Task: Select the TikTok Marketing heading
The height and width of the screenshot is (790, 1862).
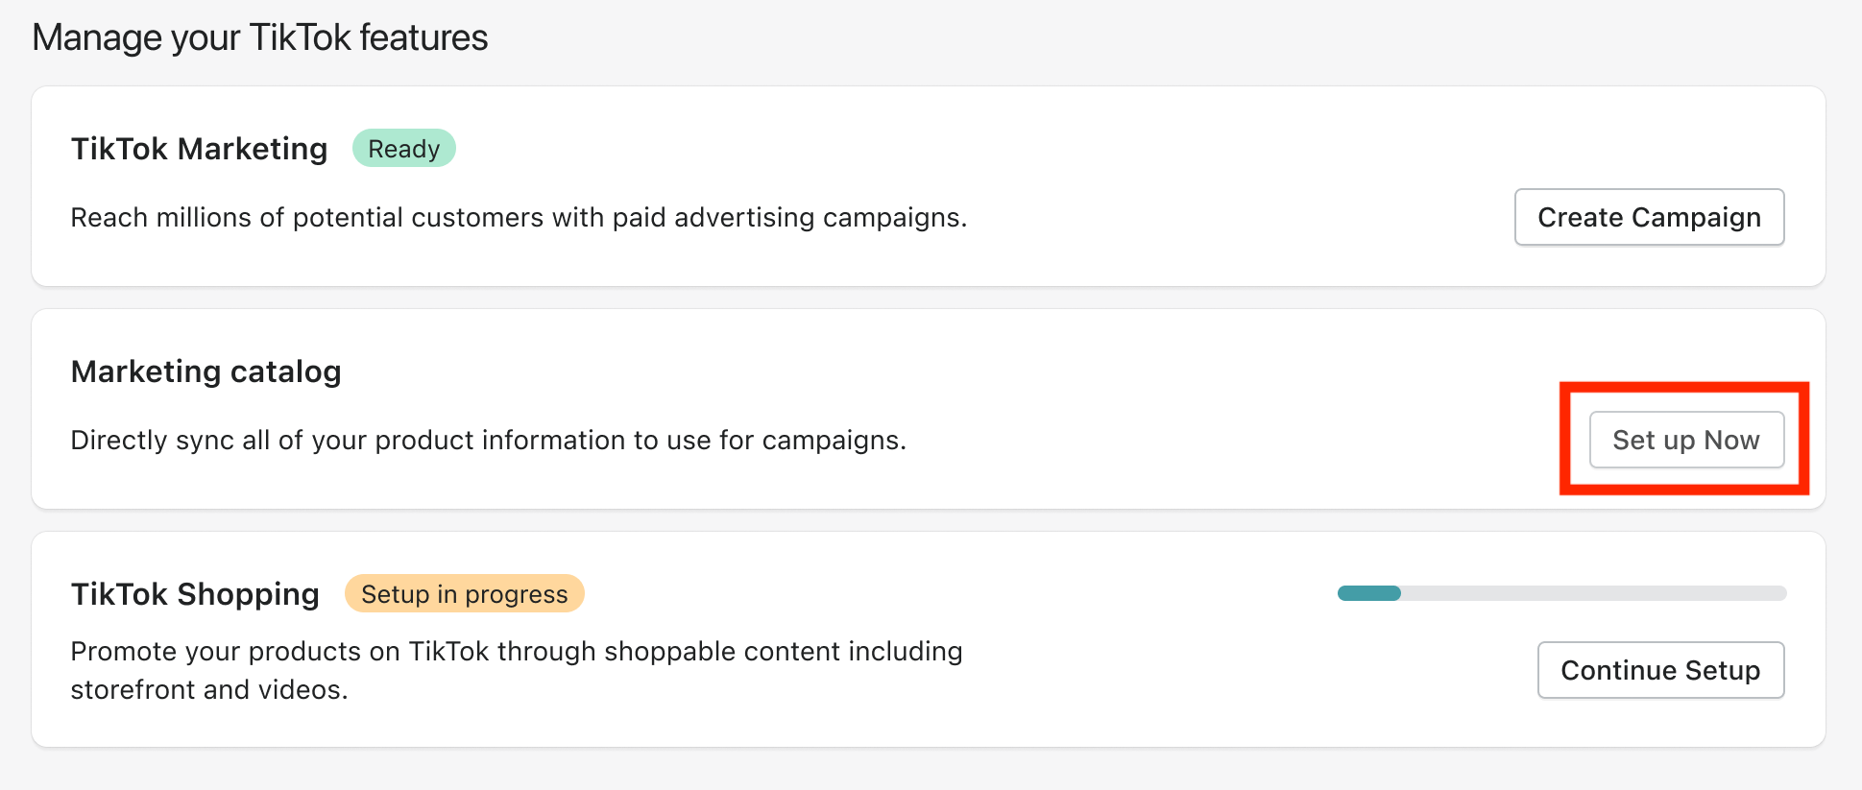Action: click(200, 149)
